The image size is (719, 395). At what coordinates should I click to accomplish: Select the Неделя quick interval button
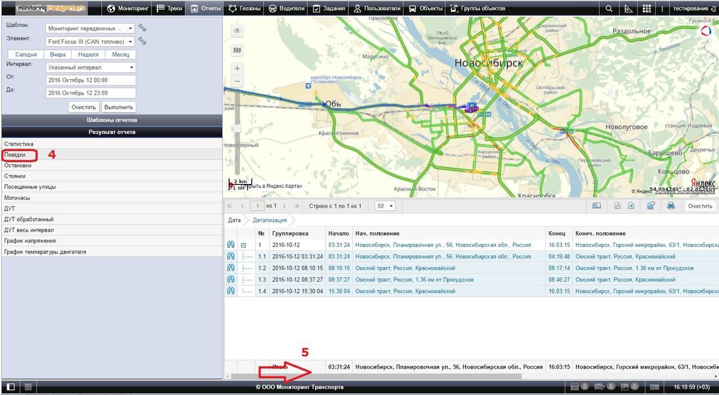coord(88,54)
